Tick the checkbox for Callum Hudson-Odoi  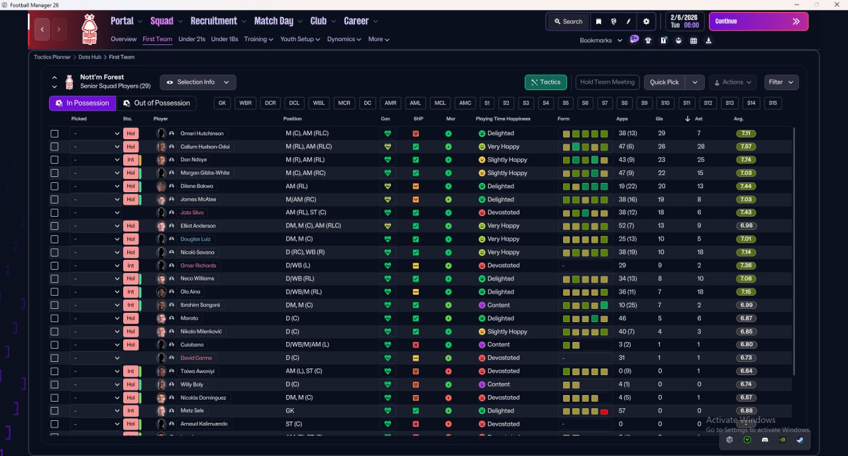54,146
